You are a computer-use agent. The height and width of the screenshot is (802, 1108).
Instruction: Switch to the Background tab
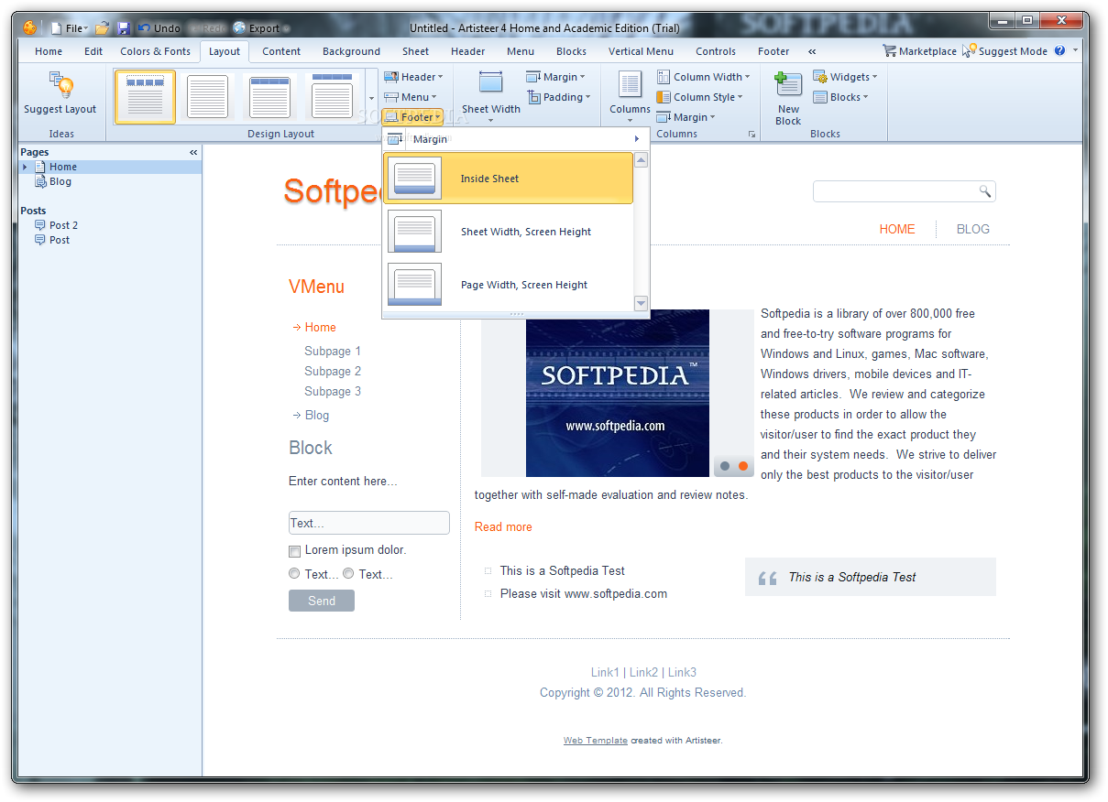351,51
